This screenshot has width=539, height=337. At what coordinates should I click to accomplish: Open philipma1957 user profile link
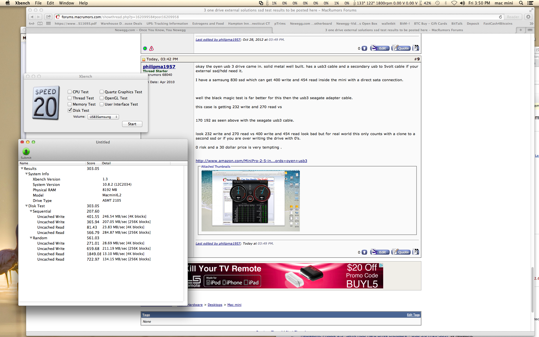tap(159, 67)
